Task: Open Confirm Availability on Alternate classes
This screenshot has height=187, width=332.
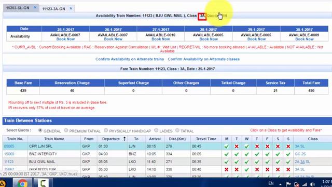Action: point(204,59)
